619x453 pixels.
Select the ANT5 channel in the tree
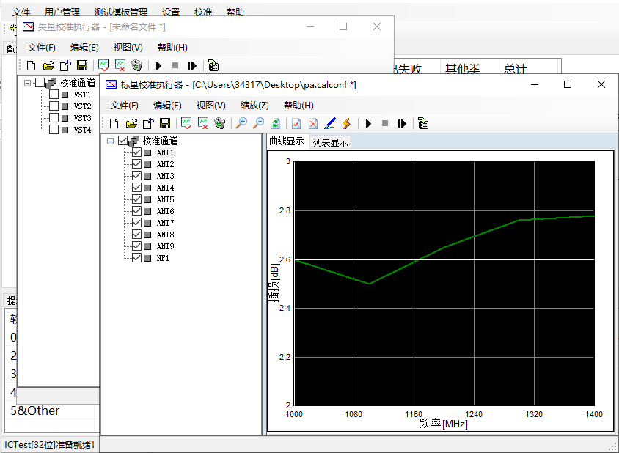tap(165, 199)
